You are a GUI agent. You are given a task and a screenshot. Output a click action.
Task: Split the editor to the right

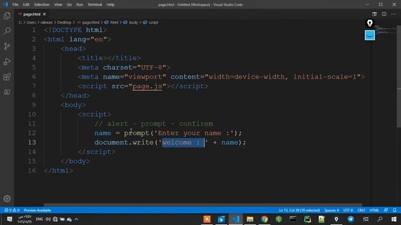[384, 14]
